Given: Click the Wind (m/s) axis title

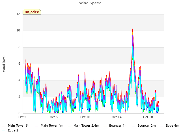Looking at the screenshot, I should 4,64.
